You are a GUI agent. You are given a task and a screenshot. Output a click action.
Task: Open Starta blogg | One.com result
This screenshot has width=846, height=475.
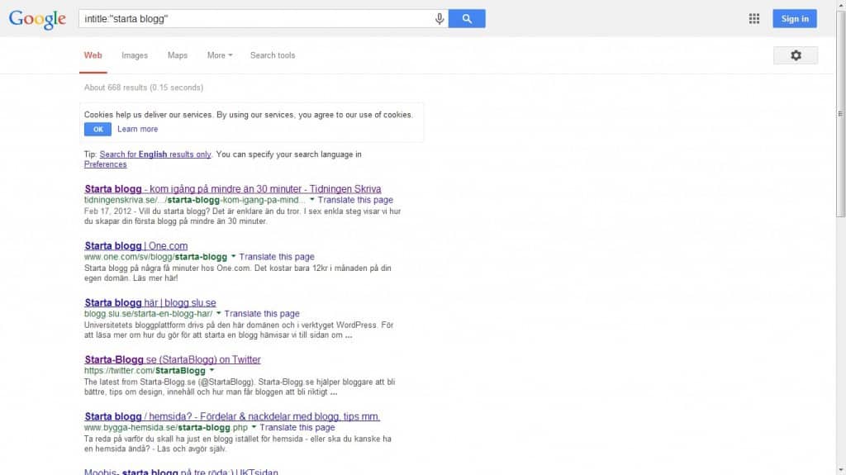136,245
